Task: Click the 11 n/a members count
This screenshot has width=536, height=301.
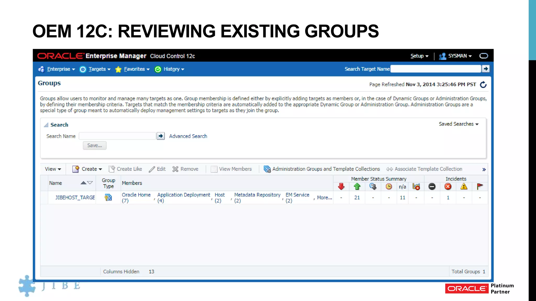Action: coord(403,198)
